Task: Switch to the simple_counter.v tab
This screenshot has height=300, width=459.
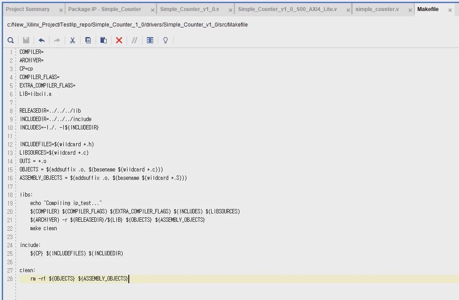Action: click(377, 9)
